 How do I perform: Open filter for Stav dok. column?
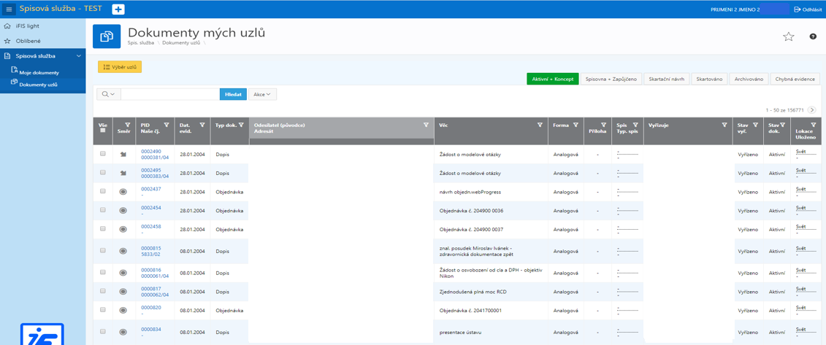(783, 125)
